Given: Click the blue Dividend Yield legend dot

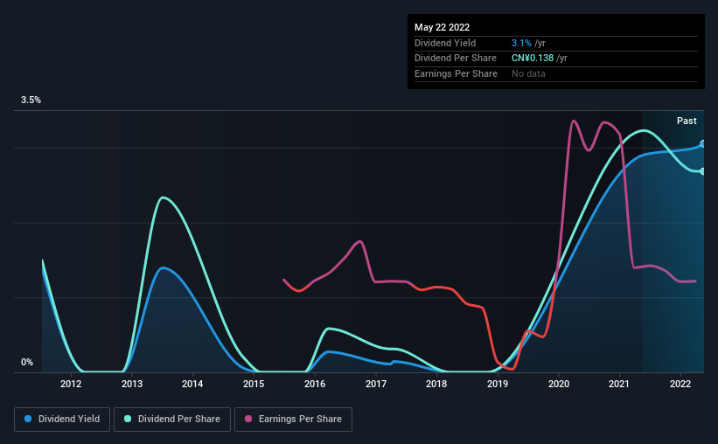Looking at the screenshot, I should point(28,419).
